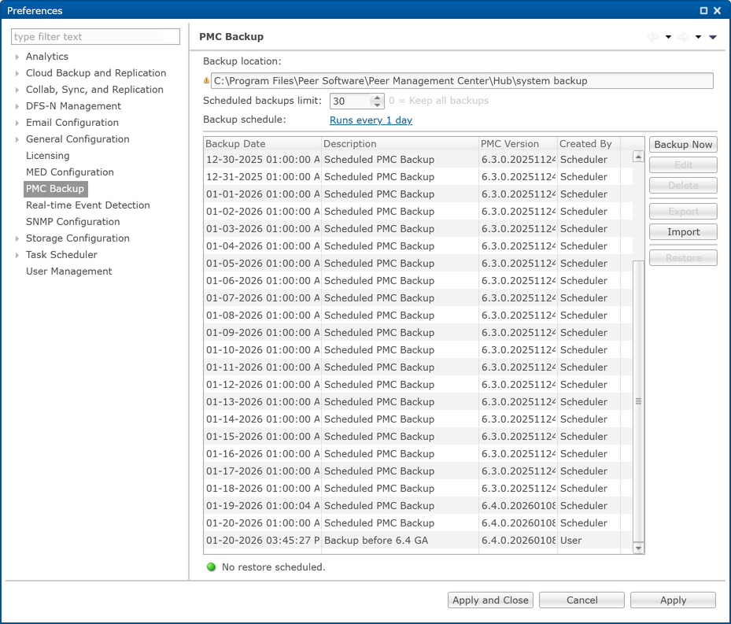Click the backup table scrollbar thumb
This screenshot has width=731, height=624.
click(x=638, y=401)
